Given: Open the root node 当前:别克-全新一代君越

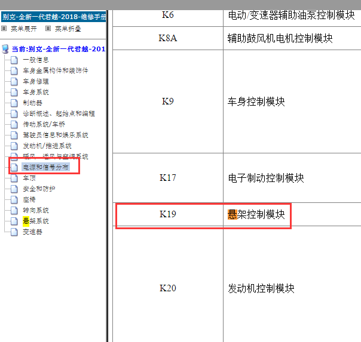Looking at the screenshot, I should pyautogui.click(x=59, y=49).
